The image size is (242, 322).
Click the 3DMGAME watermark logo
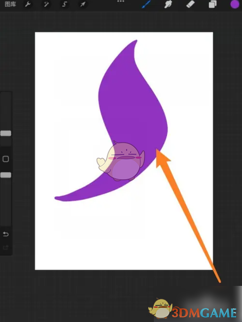coord(193,309)
